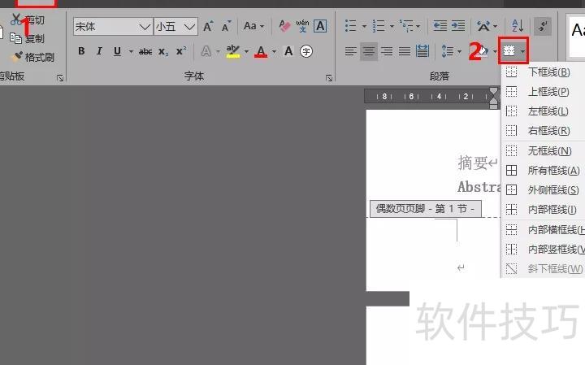Choose 外侧框线(S) outside borders
The height and width of the screenshot is (365, 585).
[543, 190]
